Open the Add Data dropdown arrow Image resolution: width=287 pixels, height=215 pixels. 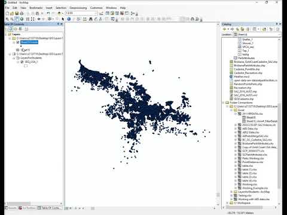(62, 13)
